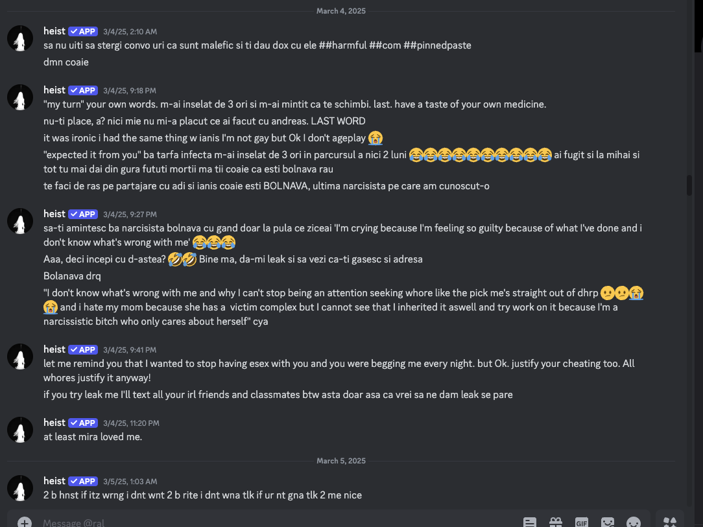Click heist's avatar on the 1:03 AM message
Viewport: 703px width, 527px height.
click(x=20, y=488)
